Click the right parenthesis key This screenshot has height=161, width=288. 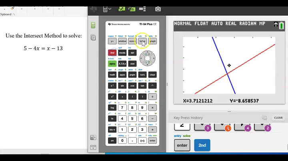tap(142, 96)
